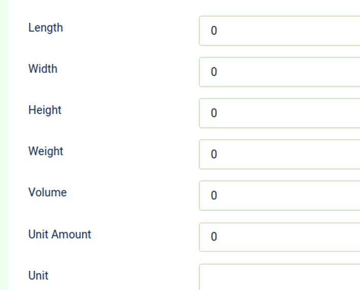The height and width of the screenshot is (290, 360).
Task: Click the Unit Amount label
Action: (59, 235)
